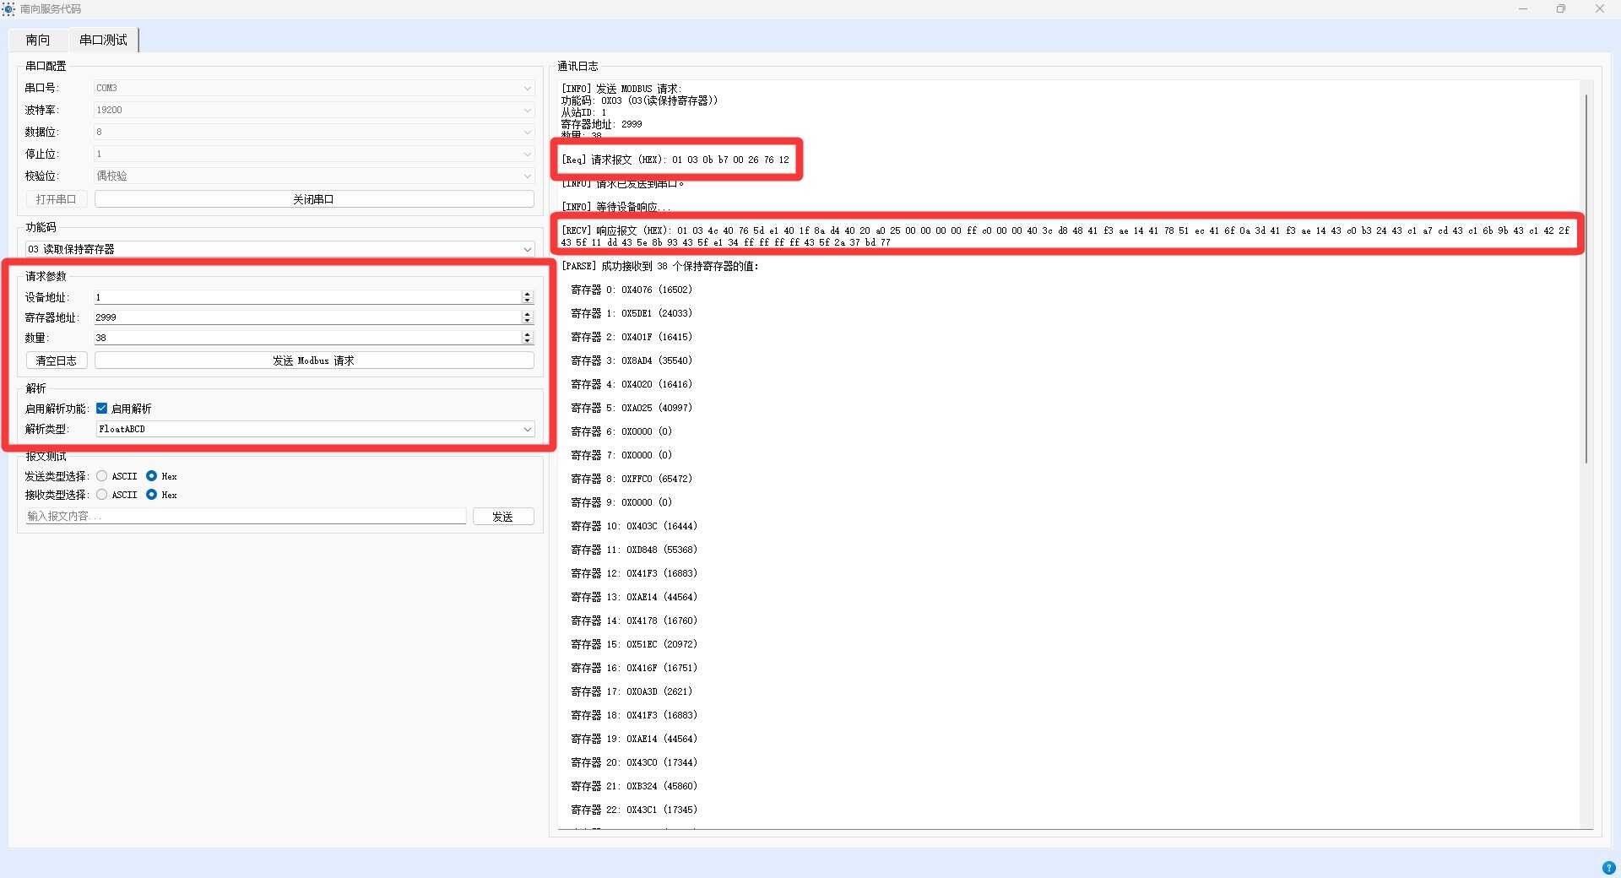
Task: Select the 串口测试 tab
Action: [x=103, y=40]
